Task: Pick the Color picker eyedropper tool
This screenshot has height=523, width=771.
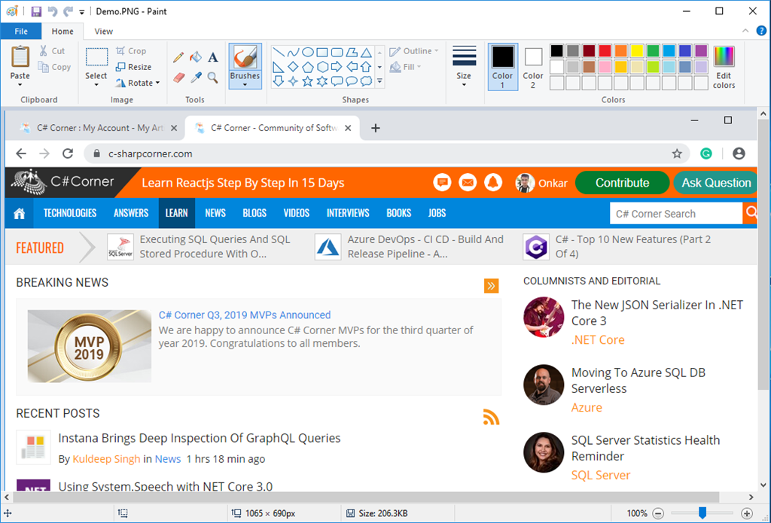Action: tap(197, 75)
